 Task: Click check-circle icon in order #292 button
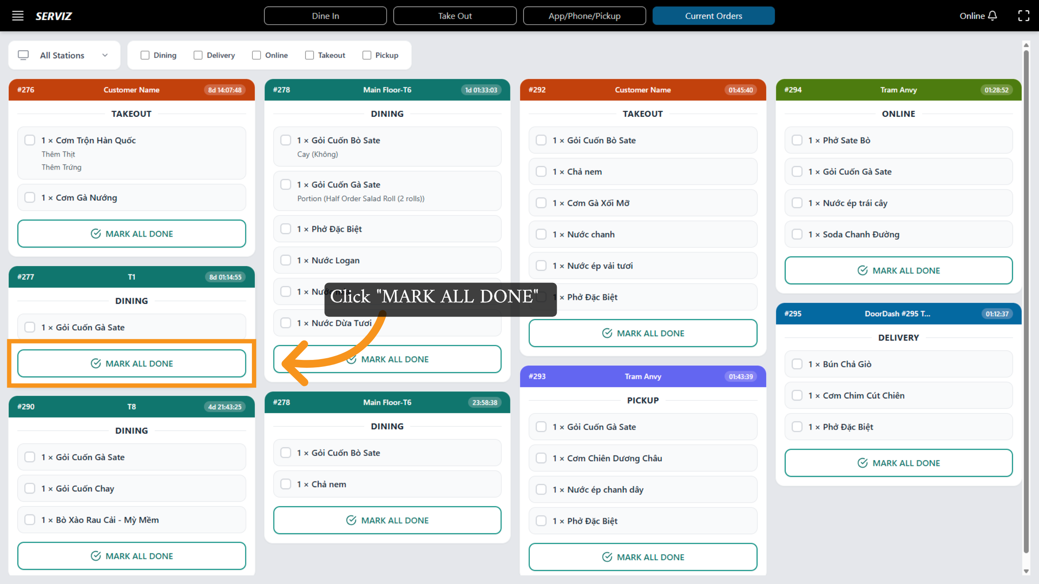pos(607,333)
